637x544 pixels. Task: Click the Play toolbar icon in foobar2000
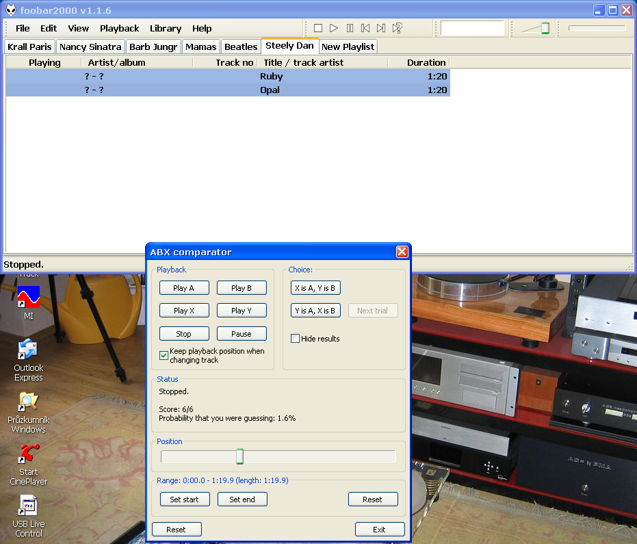pos(333,28)
